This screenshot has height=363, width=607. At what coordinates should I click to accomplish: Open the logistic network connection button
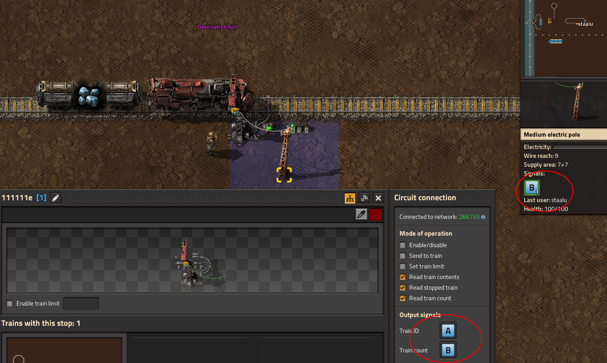click(x=364, y=198)
